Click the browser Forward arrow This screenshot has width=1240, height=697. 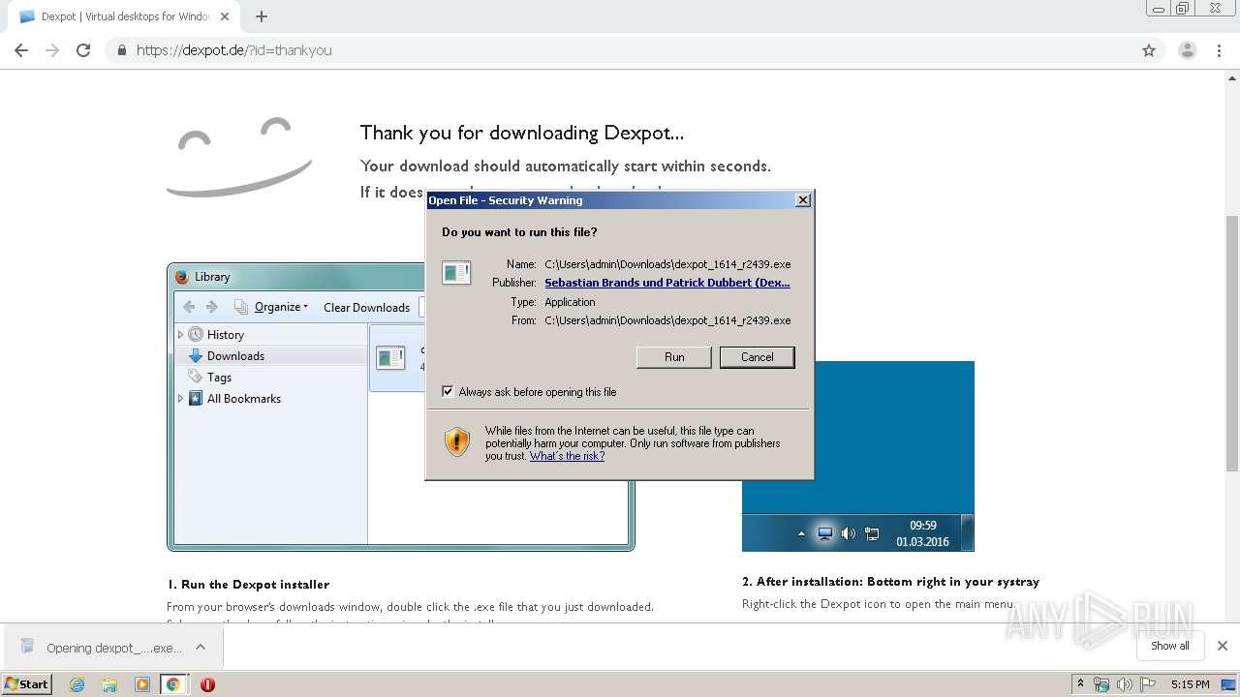(x=52, y=50)
